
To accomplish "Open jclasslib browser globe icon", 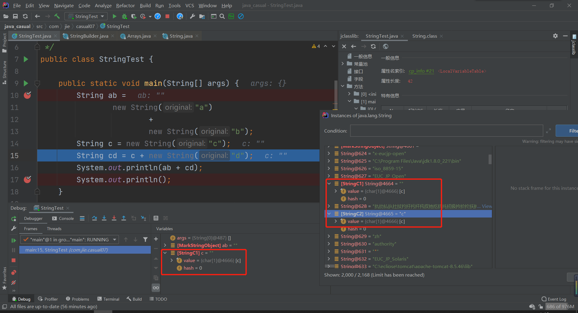I will 386,46.
